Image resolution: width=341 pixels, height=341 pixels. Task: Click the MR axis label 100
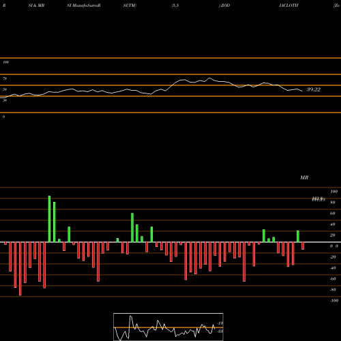[x=333, y=192]
